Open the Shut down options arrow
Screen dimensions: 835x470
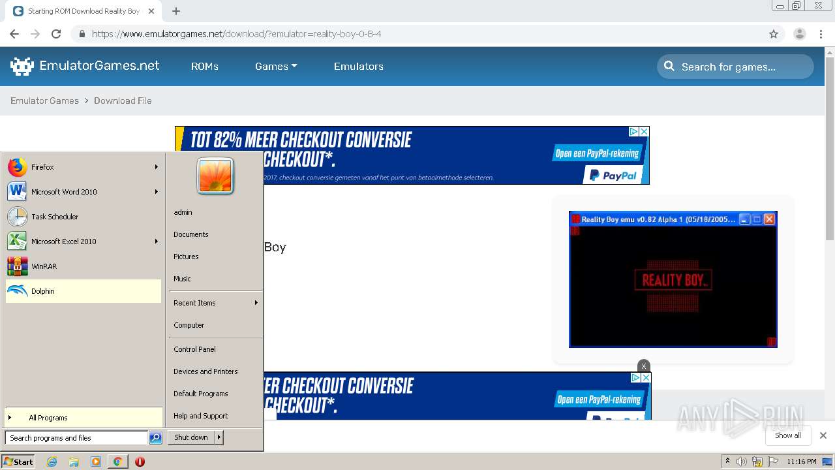pos(219,437)
